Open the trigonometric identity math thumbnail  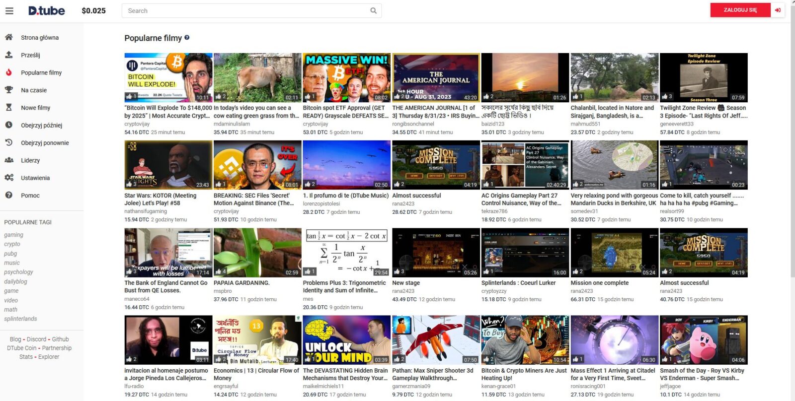point(347,252)
